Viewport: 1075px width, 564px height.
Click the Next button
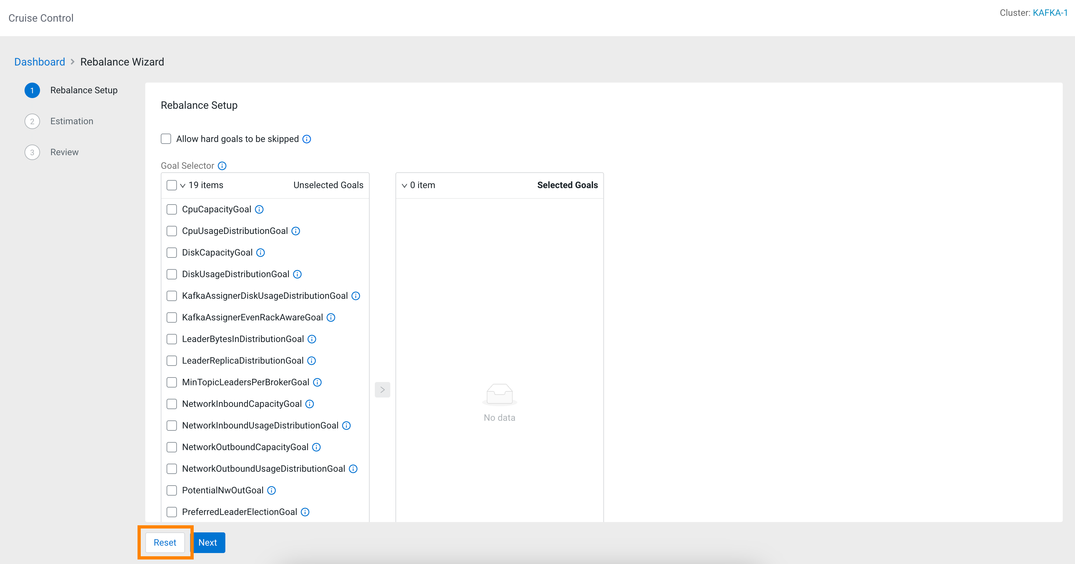pos(208,542)
